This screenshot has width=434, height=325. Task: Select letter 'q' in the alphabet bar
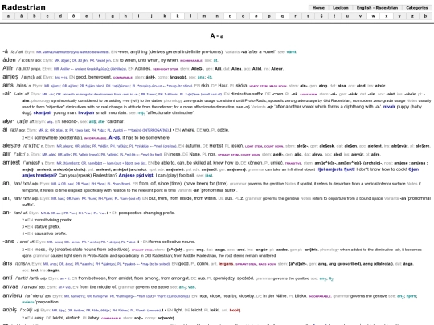click(282, 16)
